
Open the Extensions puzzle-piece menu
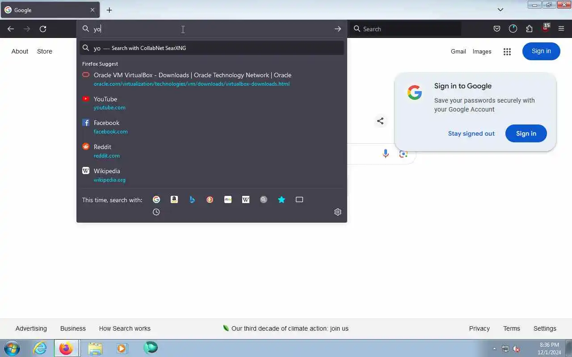click(x=529, y=29)
